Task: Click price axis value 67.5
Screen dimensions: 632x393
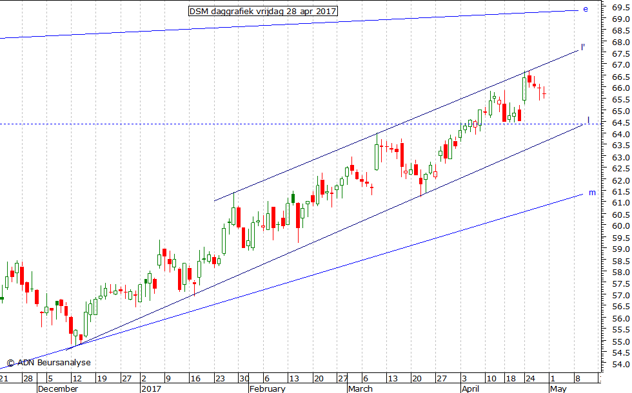Action: [621, 53]
